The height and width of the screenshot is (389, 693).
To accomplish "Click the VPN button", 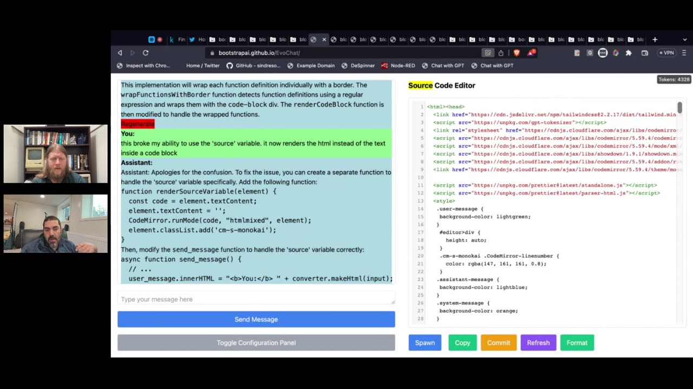I will pyautogui.click(x=667, y=53).
